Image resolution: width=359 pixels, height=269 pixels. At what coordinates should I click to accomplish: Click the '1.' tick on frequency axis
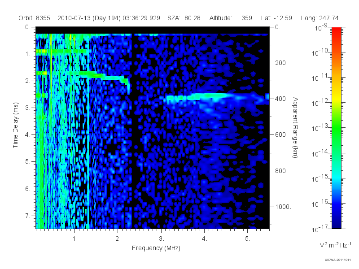[75, 239]
